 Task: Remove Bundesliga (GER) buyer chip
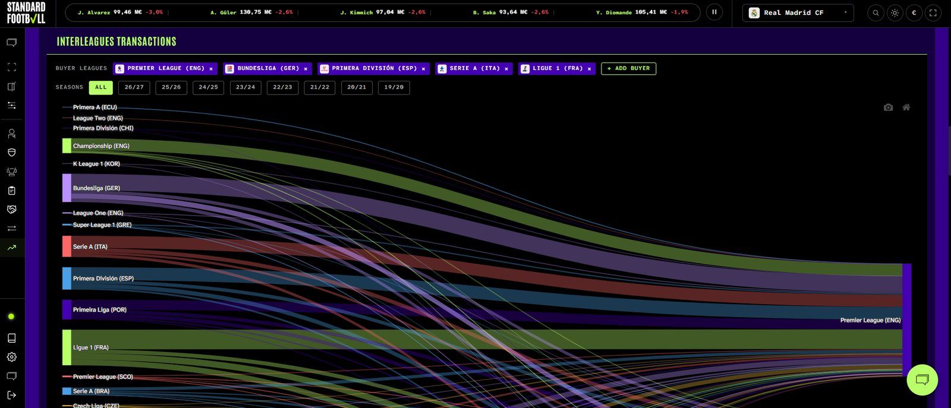(x=306, y=69)
